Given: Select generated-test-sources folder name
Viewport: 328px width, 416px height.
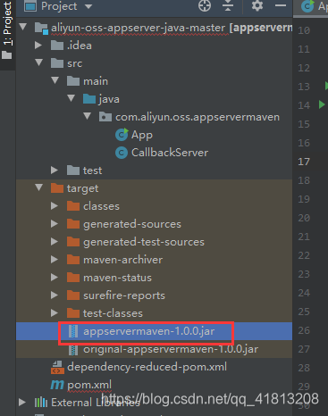Looking at the screenshot, I should point(144,242).
